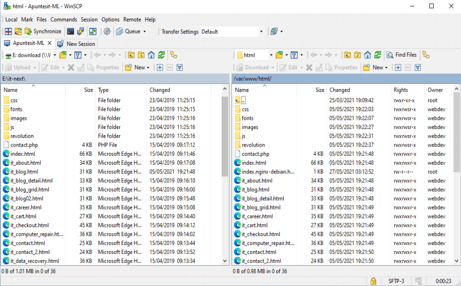Expand the remote html directory dropdown
Image resolution: width=461 pixels, height=286 pixels.
271,55
